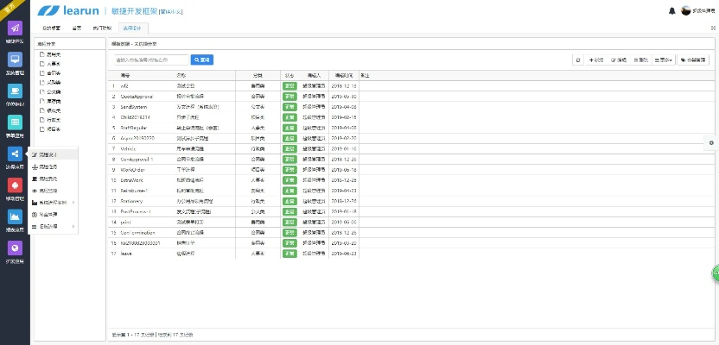Click the blue search button

coord(201,60)
